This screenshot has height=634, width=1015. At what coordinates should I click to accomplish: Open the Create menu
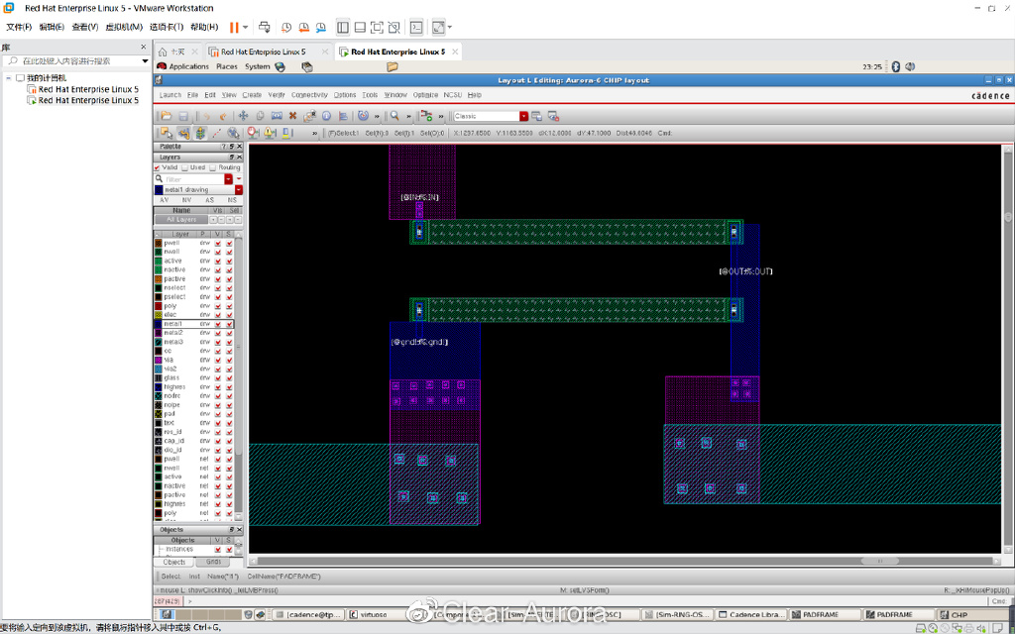coord(252,95)
